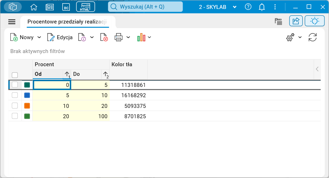Open the hamburger main menu
The image size is (329, 178).
pyautogui.click(x=12, y=22)
